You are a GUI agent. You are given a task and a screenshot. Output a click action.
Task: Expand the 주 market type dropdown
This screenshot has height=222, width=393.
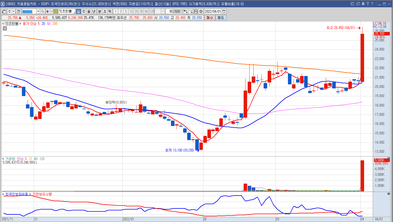14,11
